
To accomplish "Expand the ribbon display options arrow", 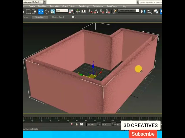I will [75, 17].
